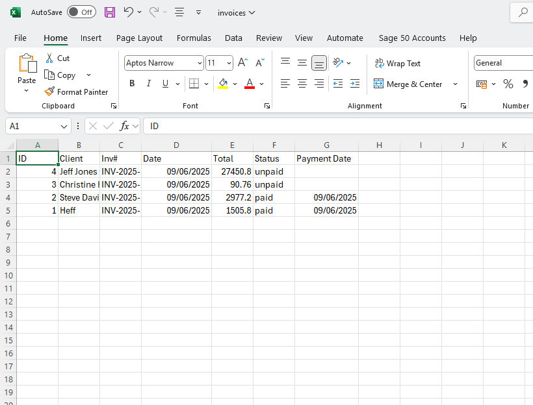The width and height of the screenshot is (533, 405).
Task: Expand the Paste options arrow
Action: pos(26,91)
